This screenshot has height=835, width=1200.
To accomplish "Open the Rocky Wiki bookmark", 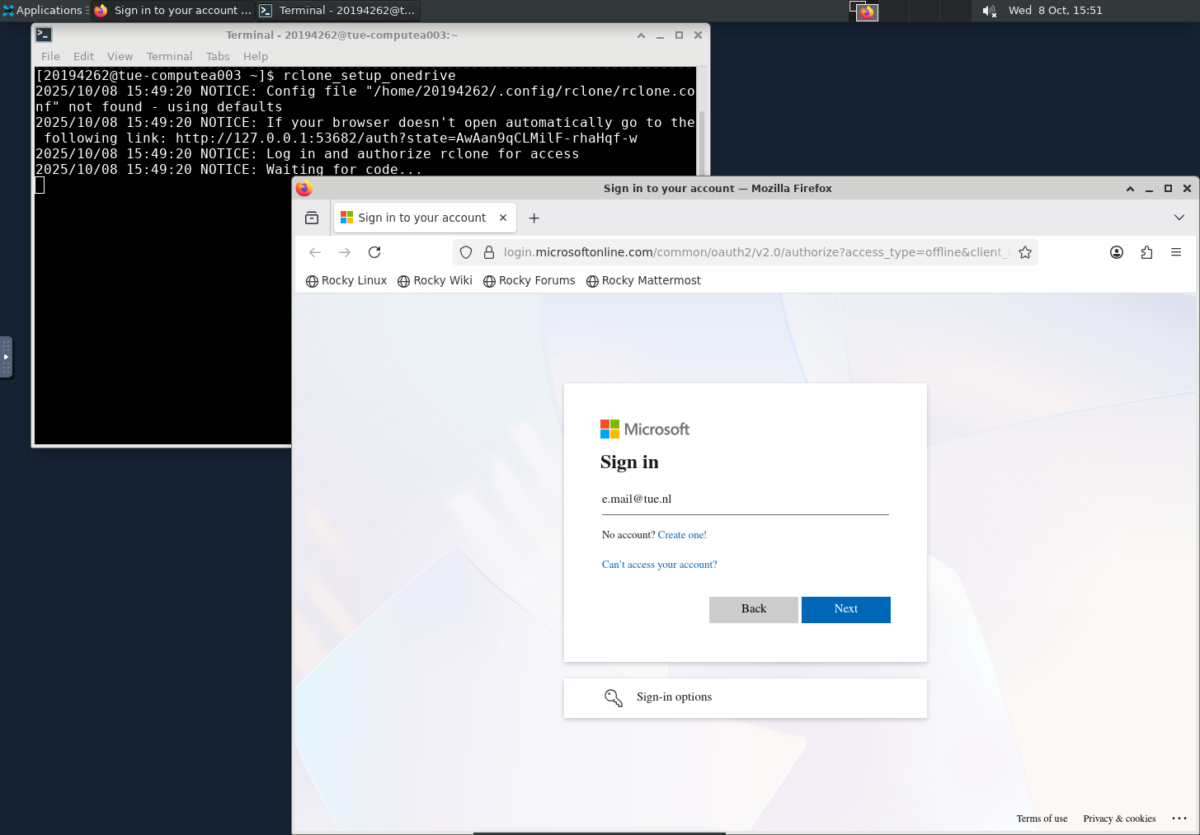I will point(435,280).
